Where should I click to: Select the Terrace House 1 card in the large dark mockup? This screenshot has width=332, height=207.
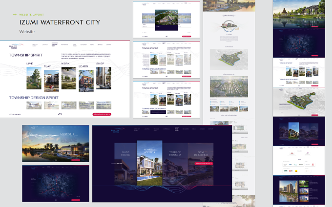pos(149,163)
